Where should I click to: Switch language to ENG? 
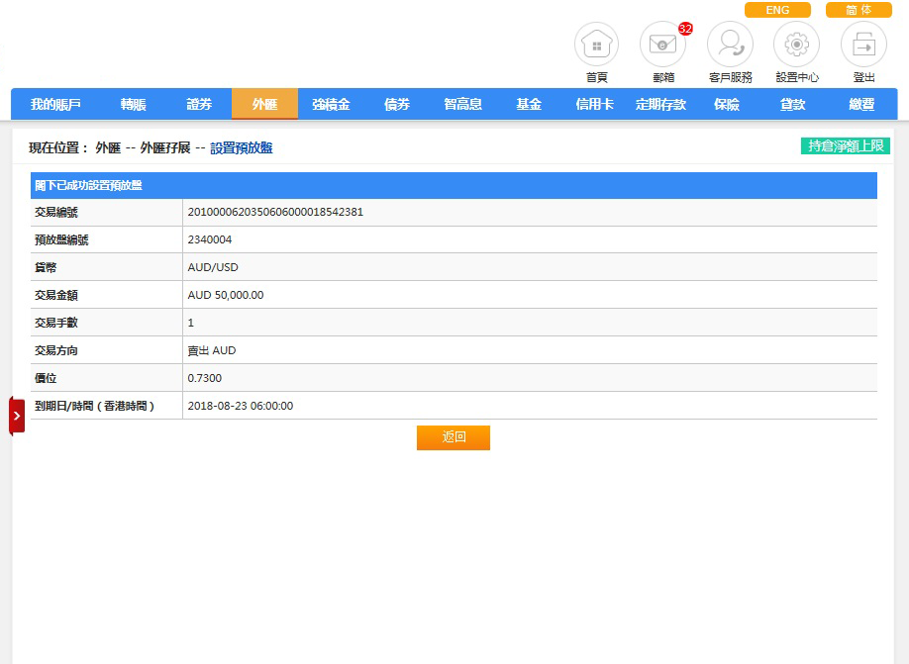[777, 10]
